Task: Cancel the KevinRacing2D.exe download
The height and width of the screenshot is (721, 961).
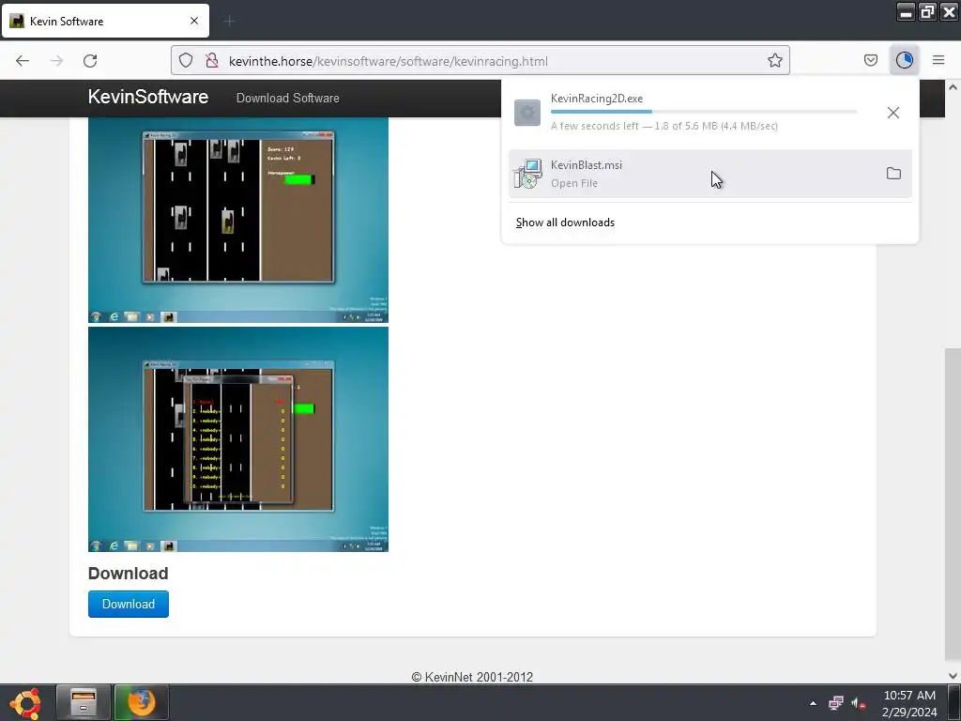Action: 893,113
